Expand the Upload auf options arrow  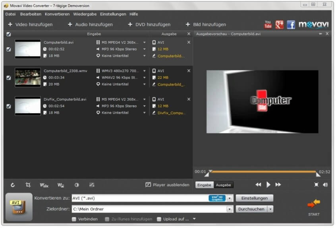tap(194, 219)
